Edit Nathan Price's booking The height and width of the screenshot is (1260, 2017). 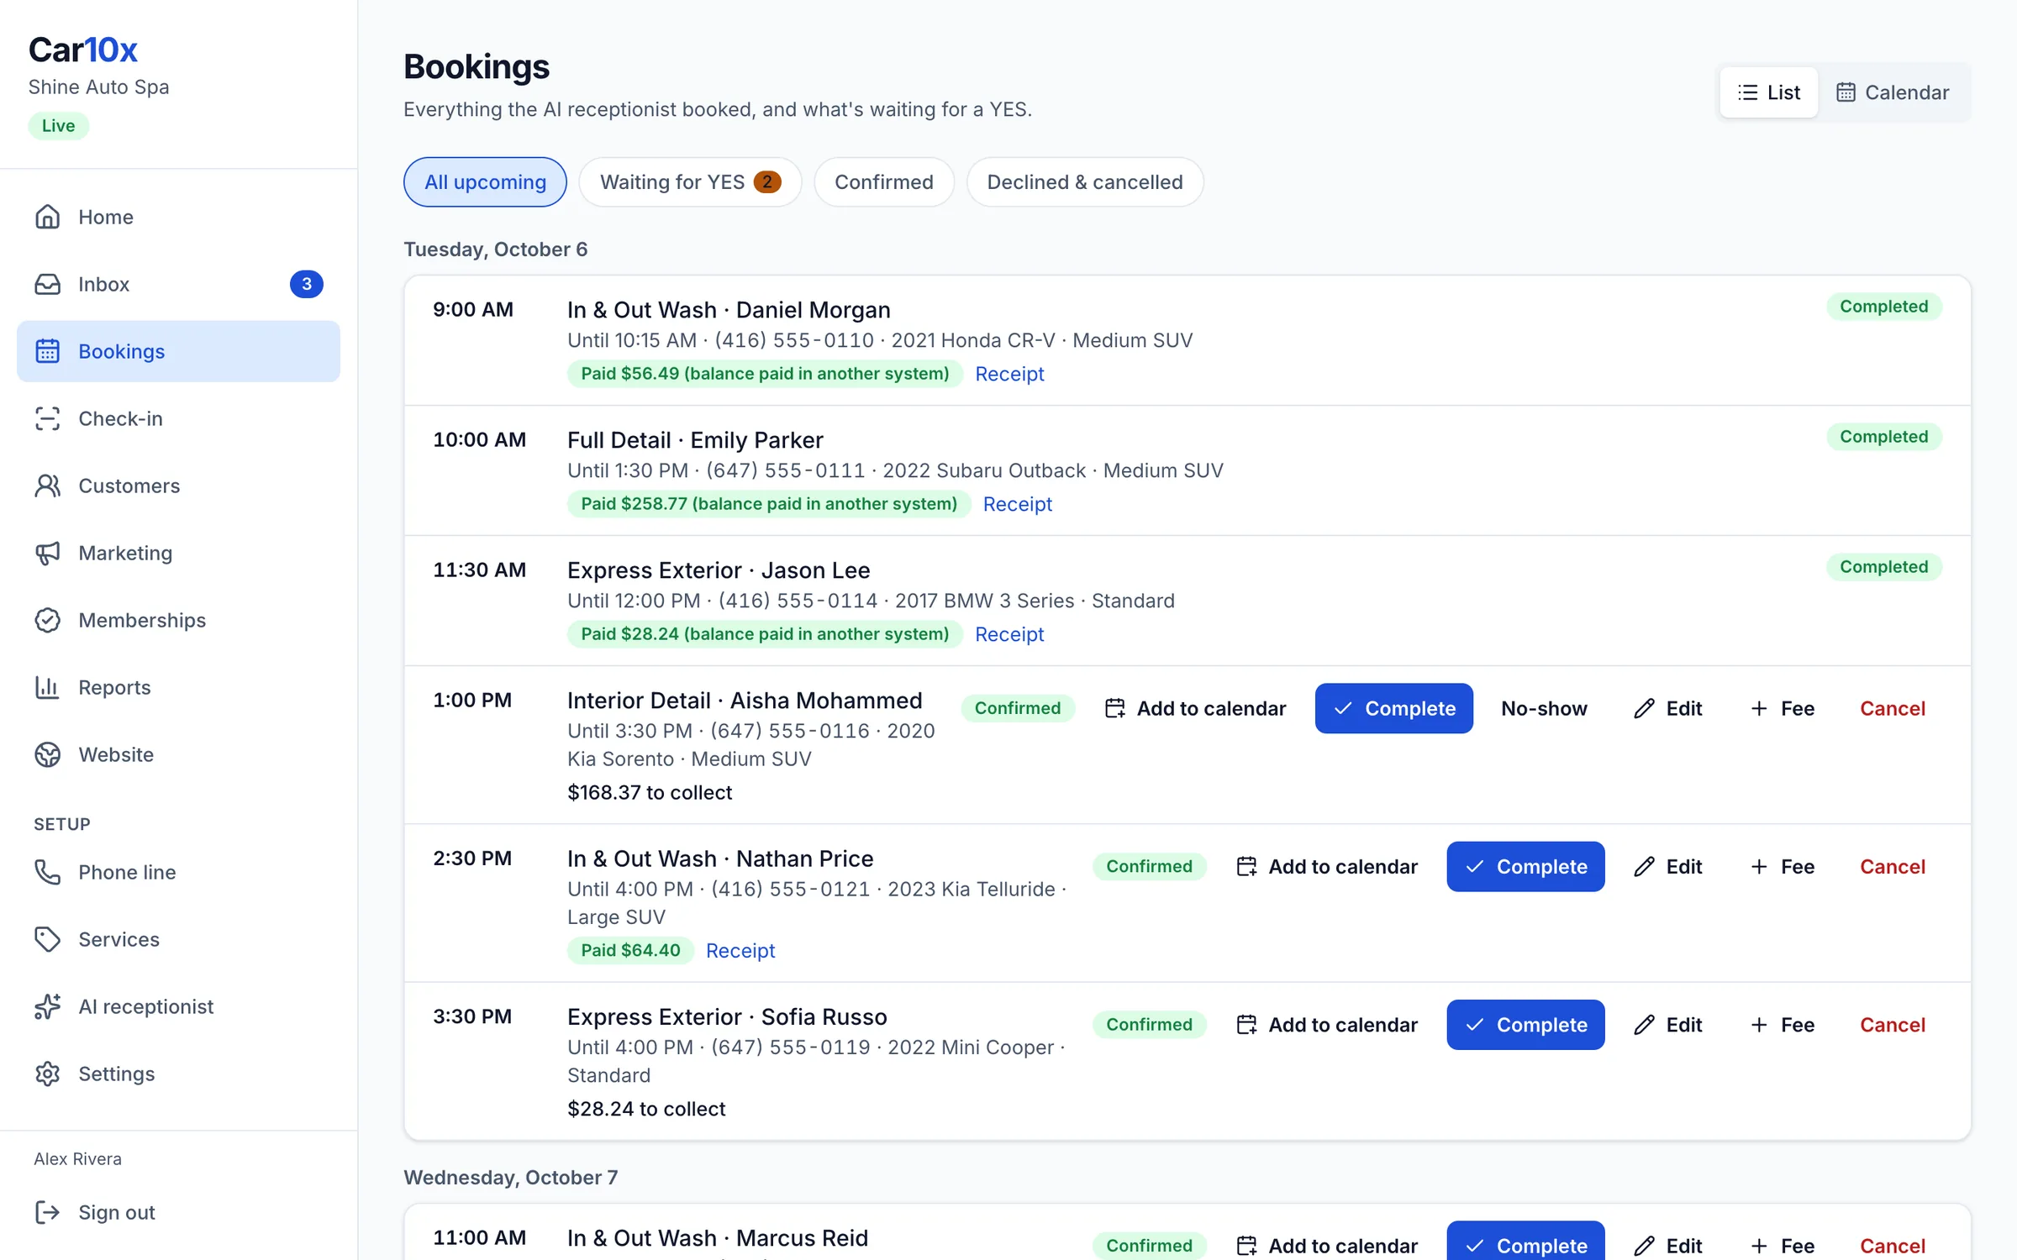click(1667, 866)
